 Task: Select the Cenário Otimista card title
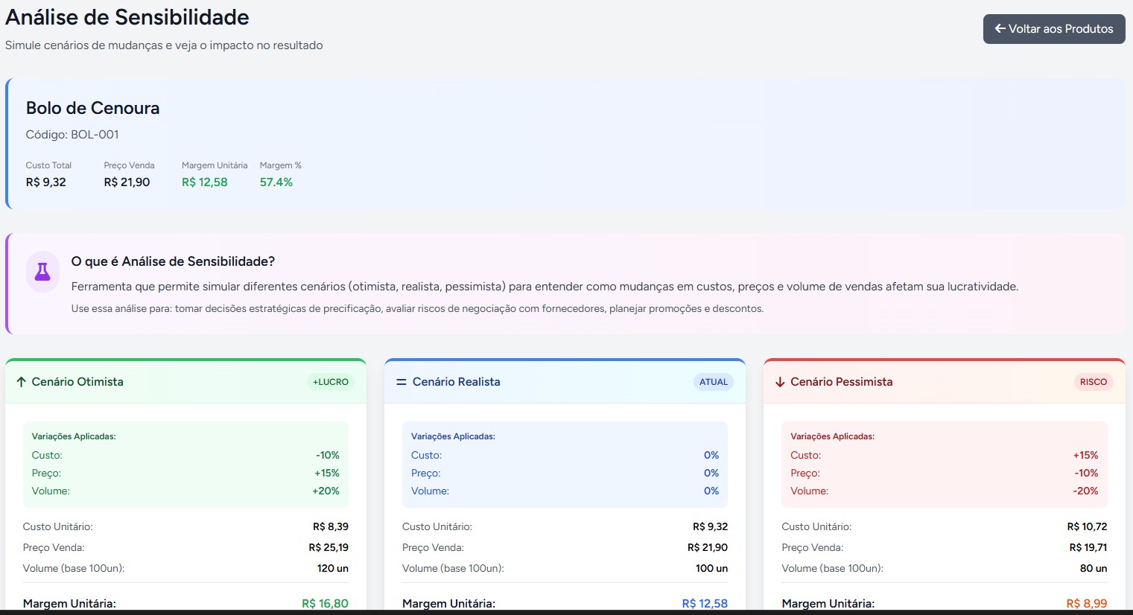tap(77, 382)
